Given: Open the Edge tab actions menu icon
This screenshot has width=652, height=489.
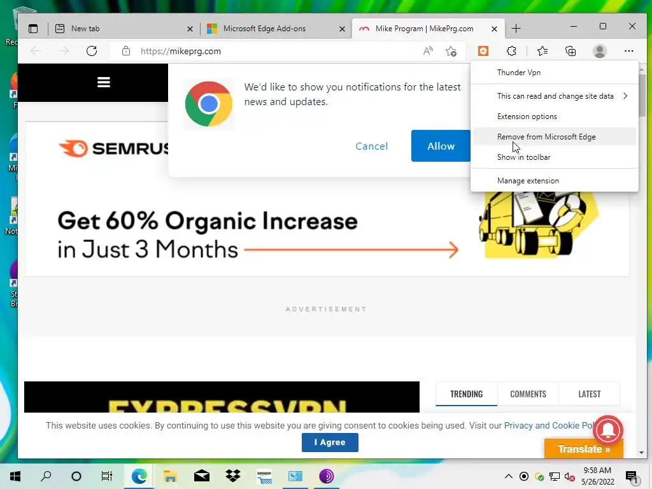Looking at the screenshot, I should coord(33,29).
